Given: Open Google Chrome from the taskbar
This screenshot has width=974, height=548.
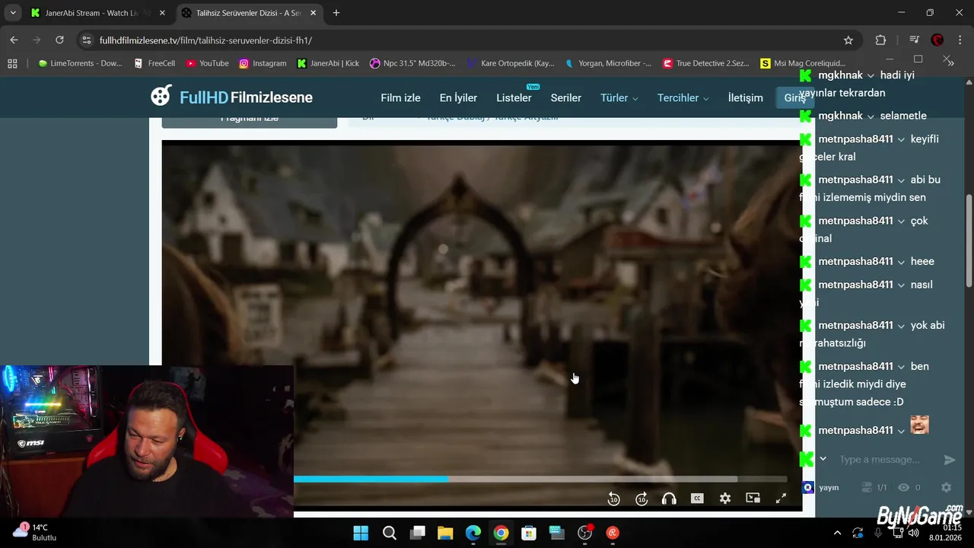Looking at the screenshot, I should point(501,533).
